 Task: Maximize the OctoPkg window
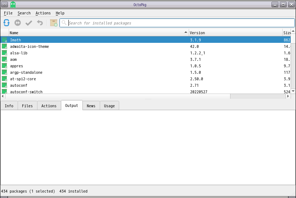(283, 5)
